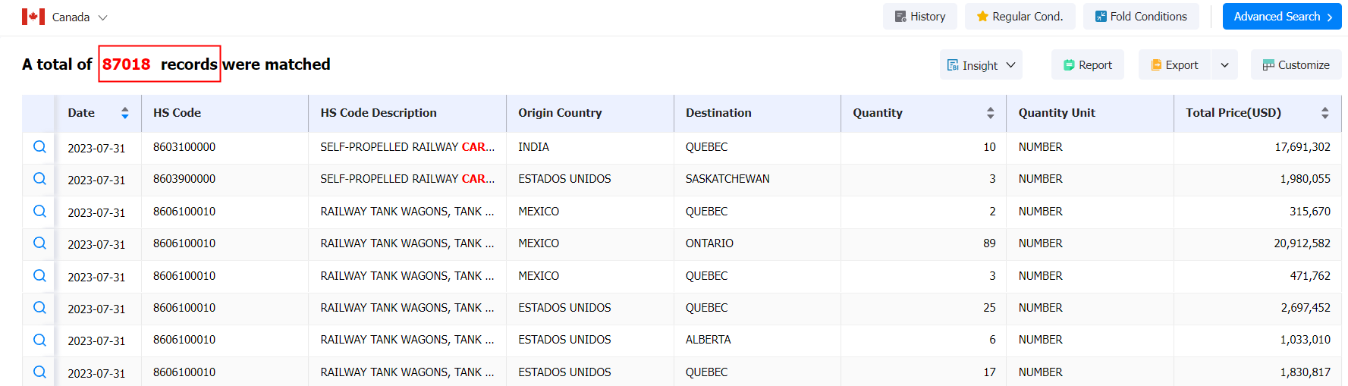Select HS code 8603100000 cell
This screenshot has width=1348, height=386.
pyautogui.click(x=184, y=147)
